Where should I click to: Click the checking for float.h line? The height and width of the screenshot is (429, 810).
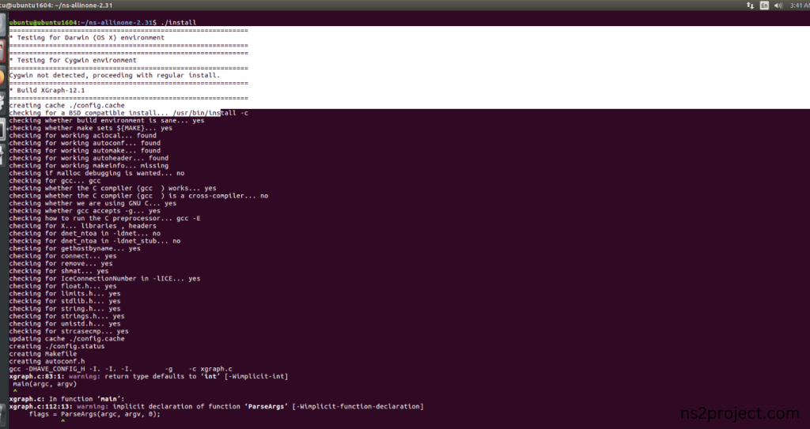tap(63, 287)
